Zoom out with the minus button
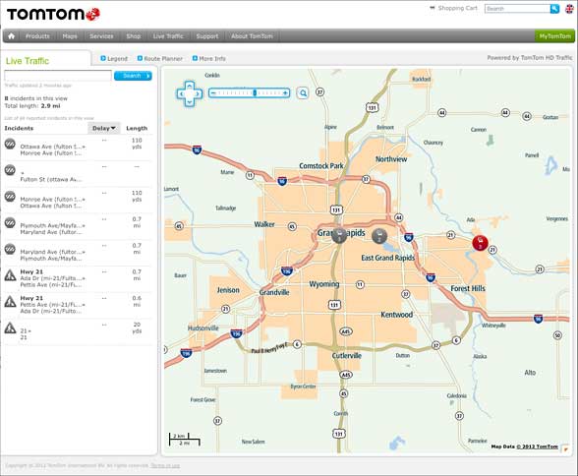The width and height of the screenshot is (578, 476). click(x=213, y=93)
